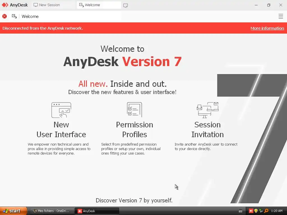This screenshot has height=215, width=287.
Task: Click the Permission Profiles checklist icon
Action: point(135,109)
